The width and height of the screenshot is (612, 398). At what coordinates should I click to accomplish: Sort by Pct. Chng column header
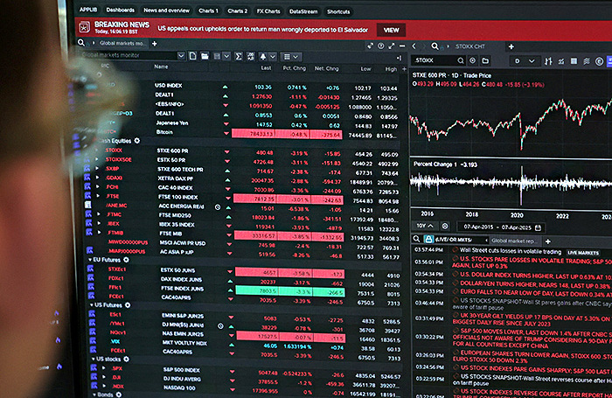click(x=295, y=68)
